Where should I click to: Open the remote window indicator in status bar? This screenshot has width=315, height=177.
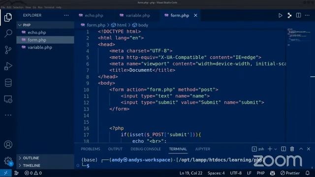coord(5,173)
